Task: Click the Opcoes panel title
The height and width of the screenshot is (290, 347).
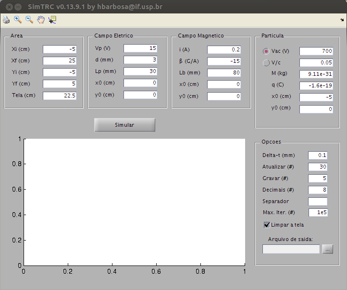Action: tap(271, 142)
